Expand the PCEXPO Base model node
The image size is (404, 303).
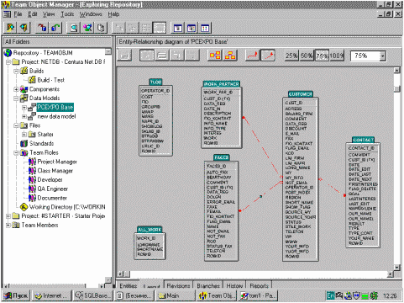click(x=24, y=107)
